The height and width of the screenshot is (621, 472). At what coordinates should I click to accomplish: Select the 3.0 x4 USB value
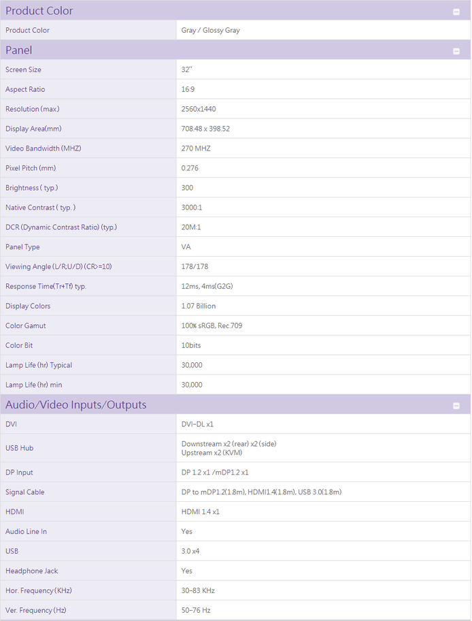point(190,552)
